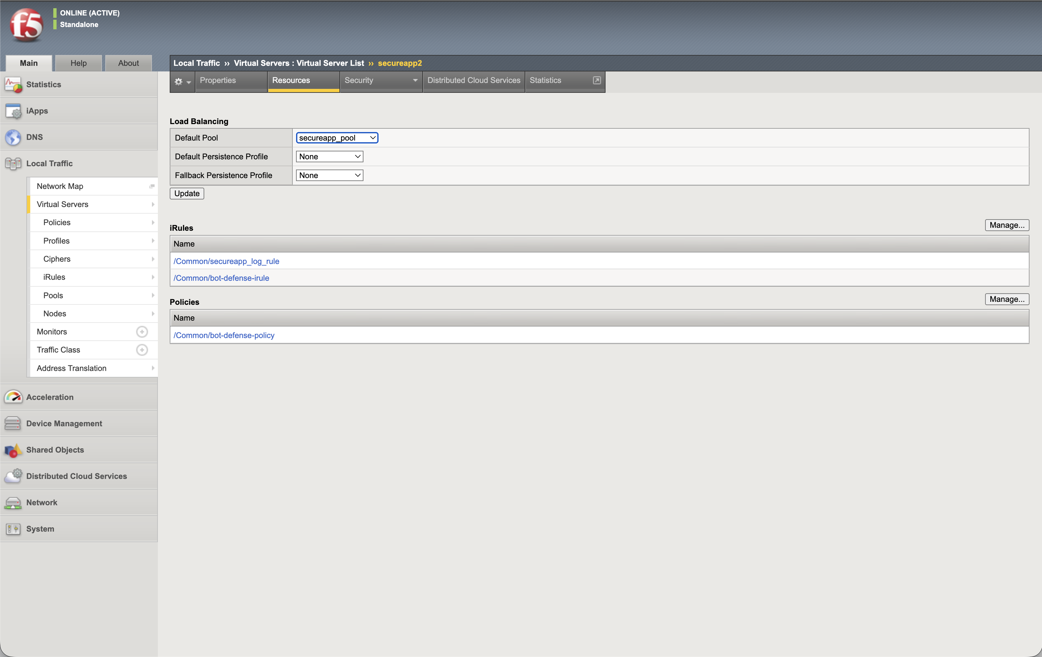
Task: Open the /Common/bot-defense-policy link
Action: [224, 335]
